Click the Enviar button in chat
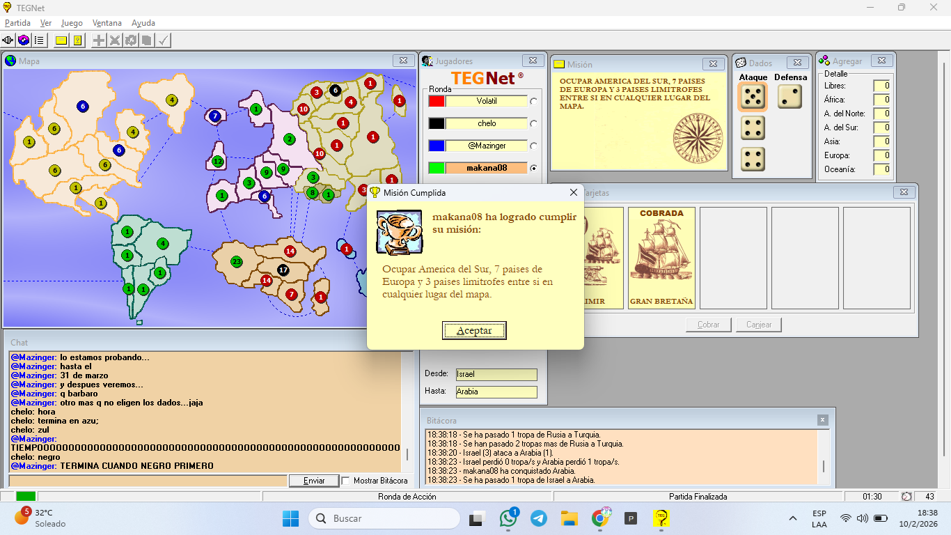 click(314, 481)
